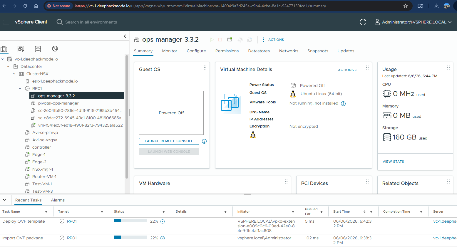Click the inventory tree scrollbar

pyautogui.click(x=127, y=117)
